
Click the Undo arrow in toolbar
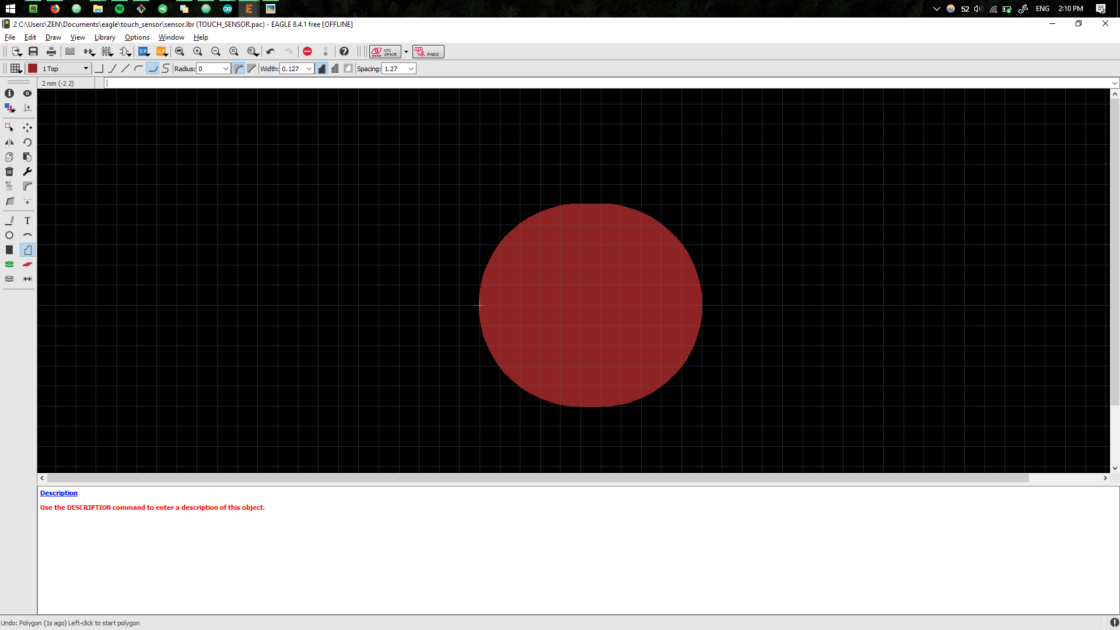point(271,51)
